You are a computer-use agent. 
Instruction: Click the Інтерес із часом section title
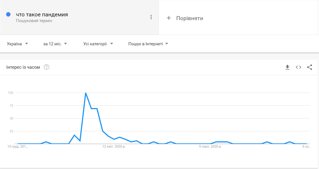tap(23, 67)
